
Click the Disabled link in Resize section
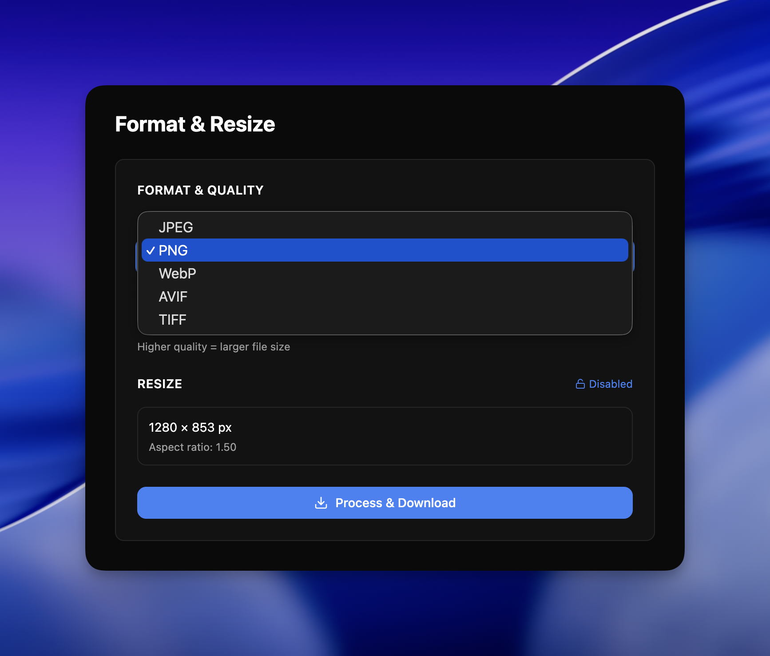point(611,384)
